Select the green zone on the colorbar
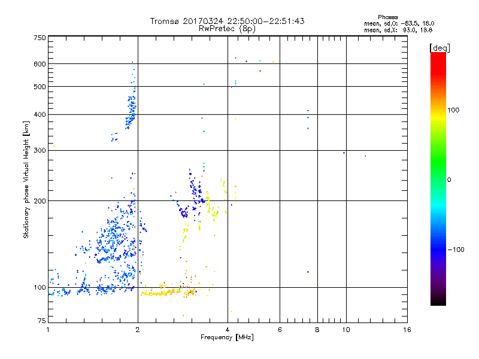 tap(438, 180)
